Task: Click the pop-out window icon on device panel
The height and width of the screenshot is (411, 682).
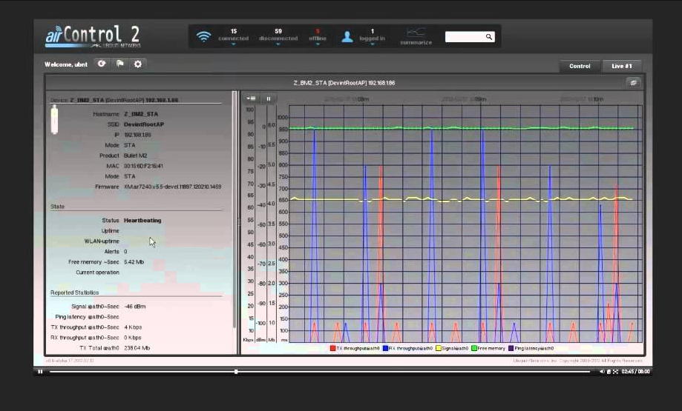Action: point(633,83)
